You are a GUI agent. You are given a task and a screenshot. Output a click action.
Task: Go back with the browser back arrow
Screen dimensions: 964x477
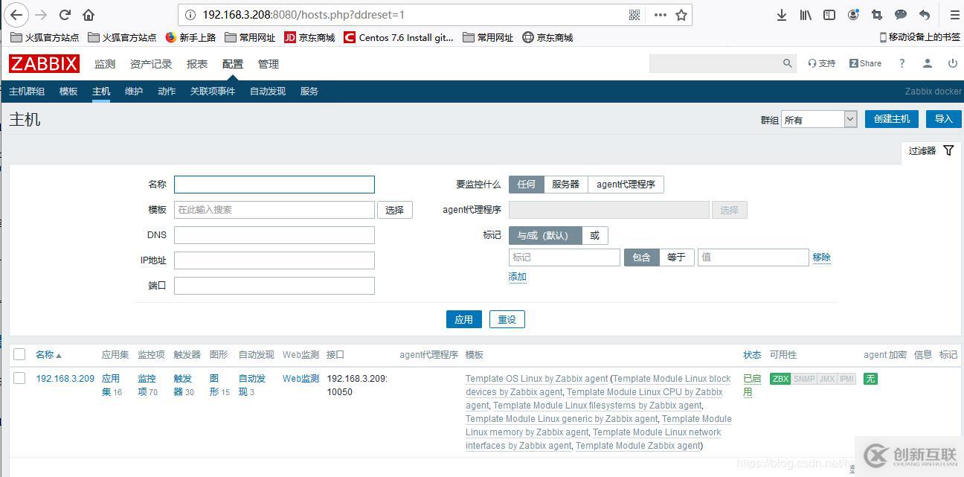16,15
